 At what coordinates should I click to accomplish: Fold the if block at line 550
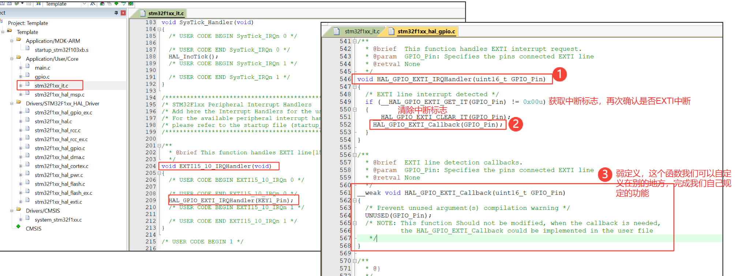355,110
